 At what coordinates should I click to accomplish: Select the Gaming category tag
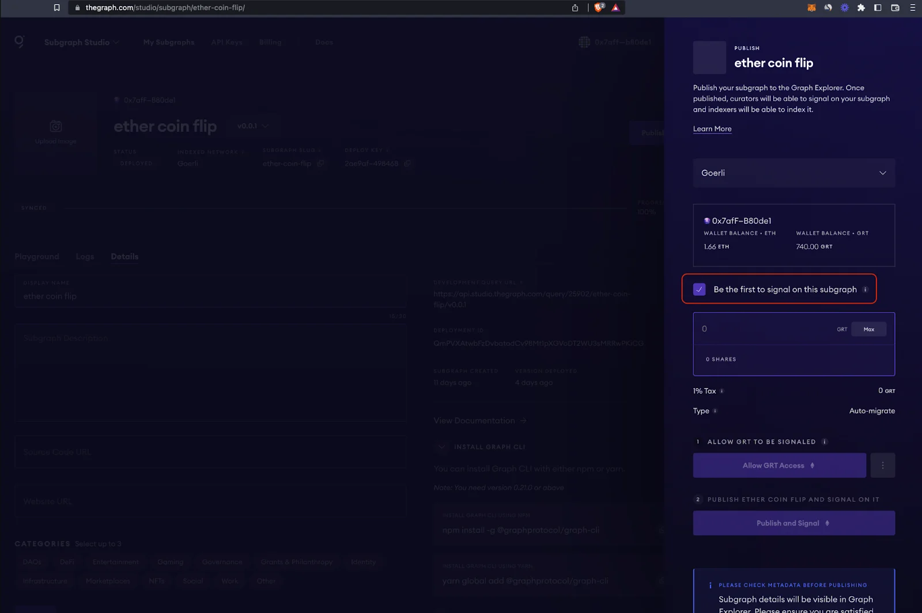click(x=170, y=562)
